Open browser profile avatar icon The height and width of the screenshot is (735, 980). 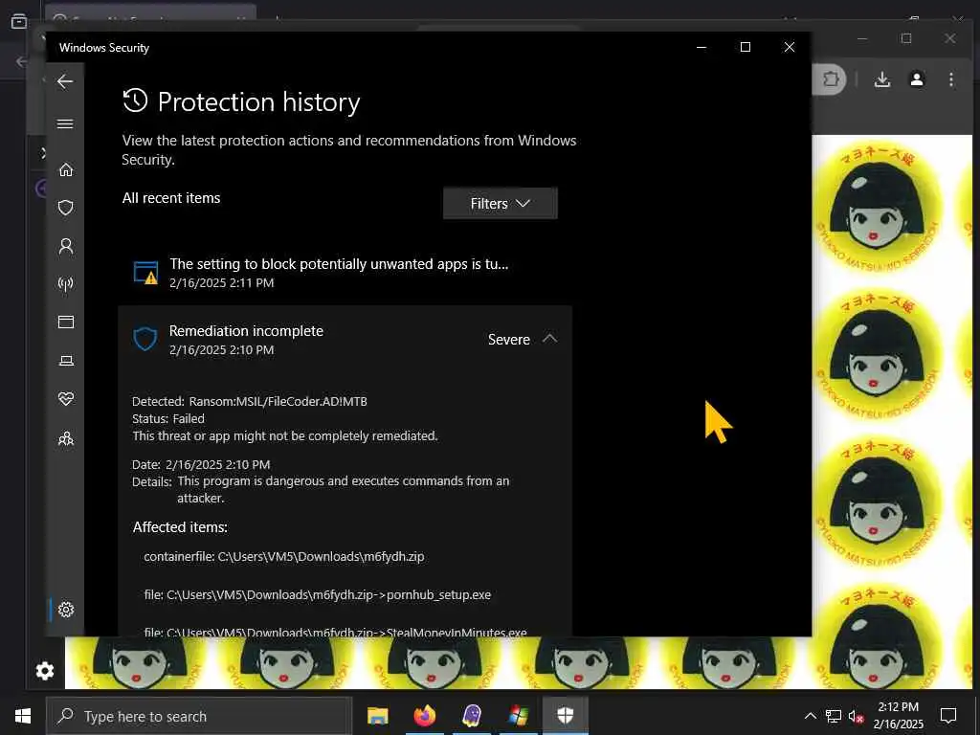point(917,79)
